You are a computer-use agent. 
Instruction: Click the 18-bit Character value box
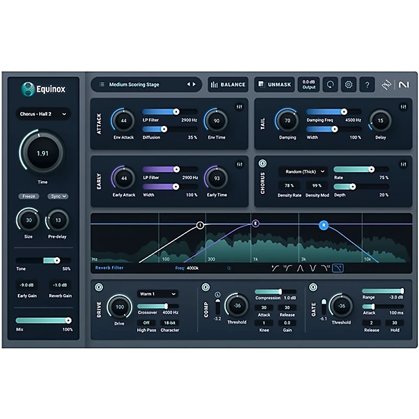coord(170,323)
